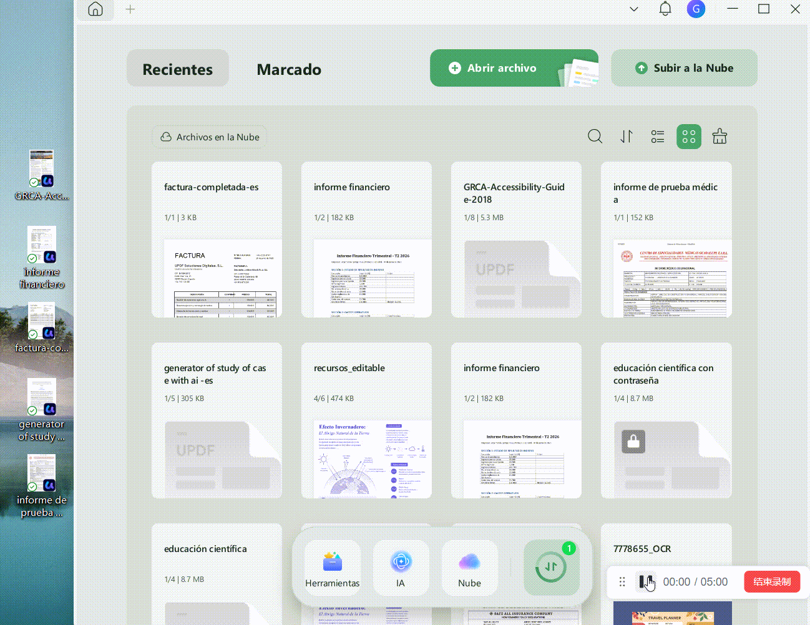Open generator of study of case with ai card
This screenshot has height=625, width=810.
pyautogui.click(x=217, y=420)
